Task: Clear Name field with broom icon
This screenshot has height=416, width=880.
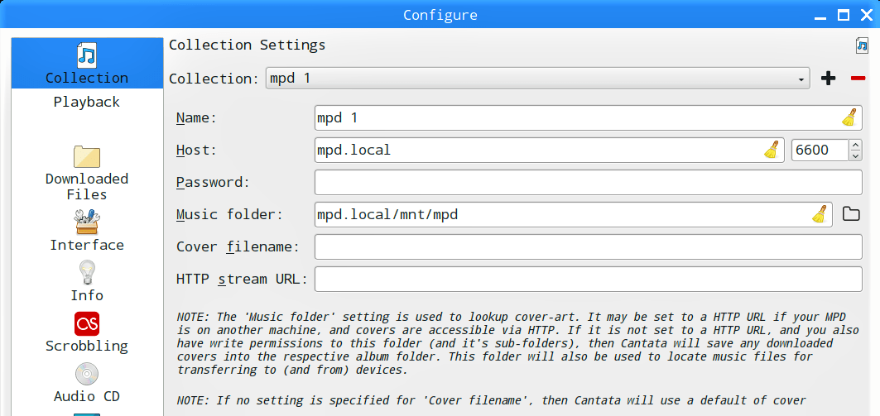Action: [x=849, y=117]
